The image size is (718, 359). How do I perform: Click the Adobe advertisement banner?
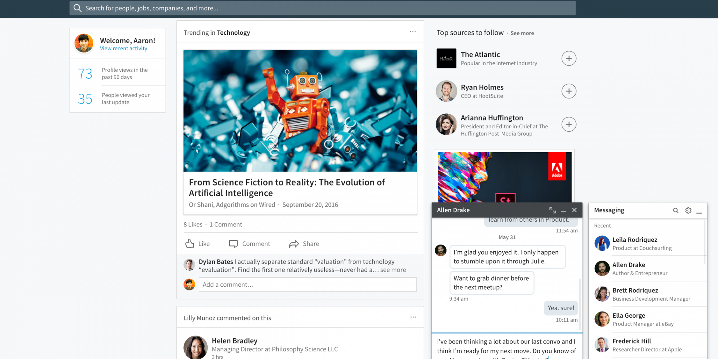click(505, 177)
